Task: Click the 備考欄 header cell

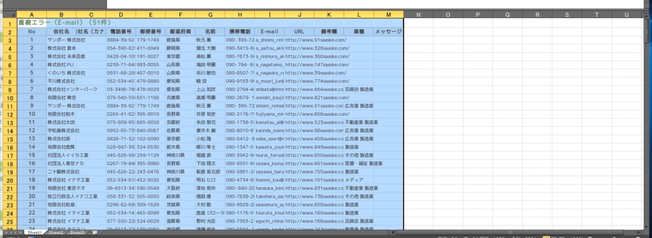Action: point(329,31)
